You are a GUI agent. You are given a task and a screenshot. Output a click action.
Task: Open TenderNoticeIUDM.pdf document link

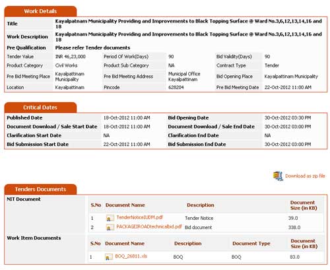click(x=140, y=217)
